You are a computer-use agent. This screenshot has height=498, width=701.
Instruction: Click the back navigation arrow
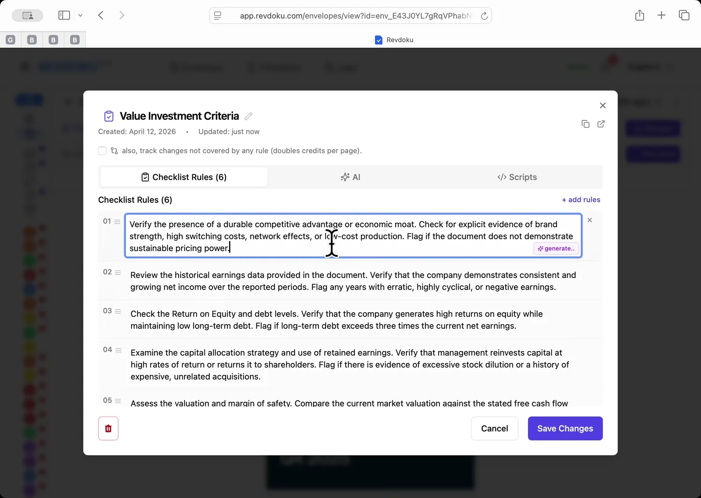click(101, 15)
